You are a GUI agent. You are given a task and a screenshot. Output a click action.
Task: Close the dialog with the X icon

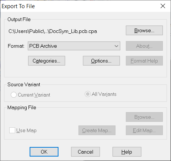point(163,6)
